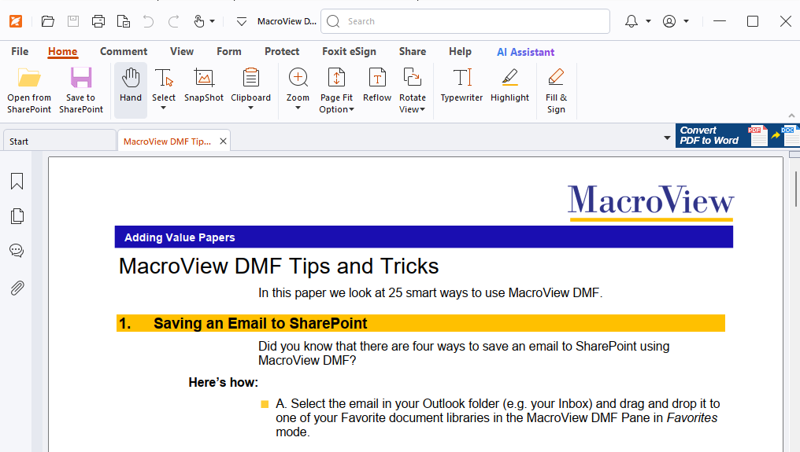This screenshot has height=452, width=800.
Task: Close the MacroView DMF Tip... tab
Action: [223, 141]
